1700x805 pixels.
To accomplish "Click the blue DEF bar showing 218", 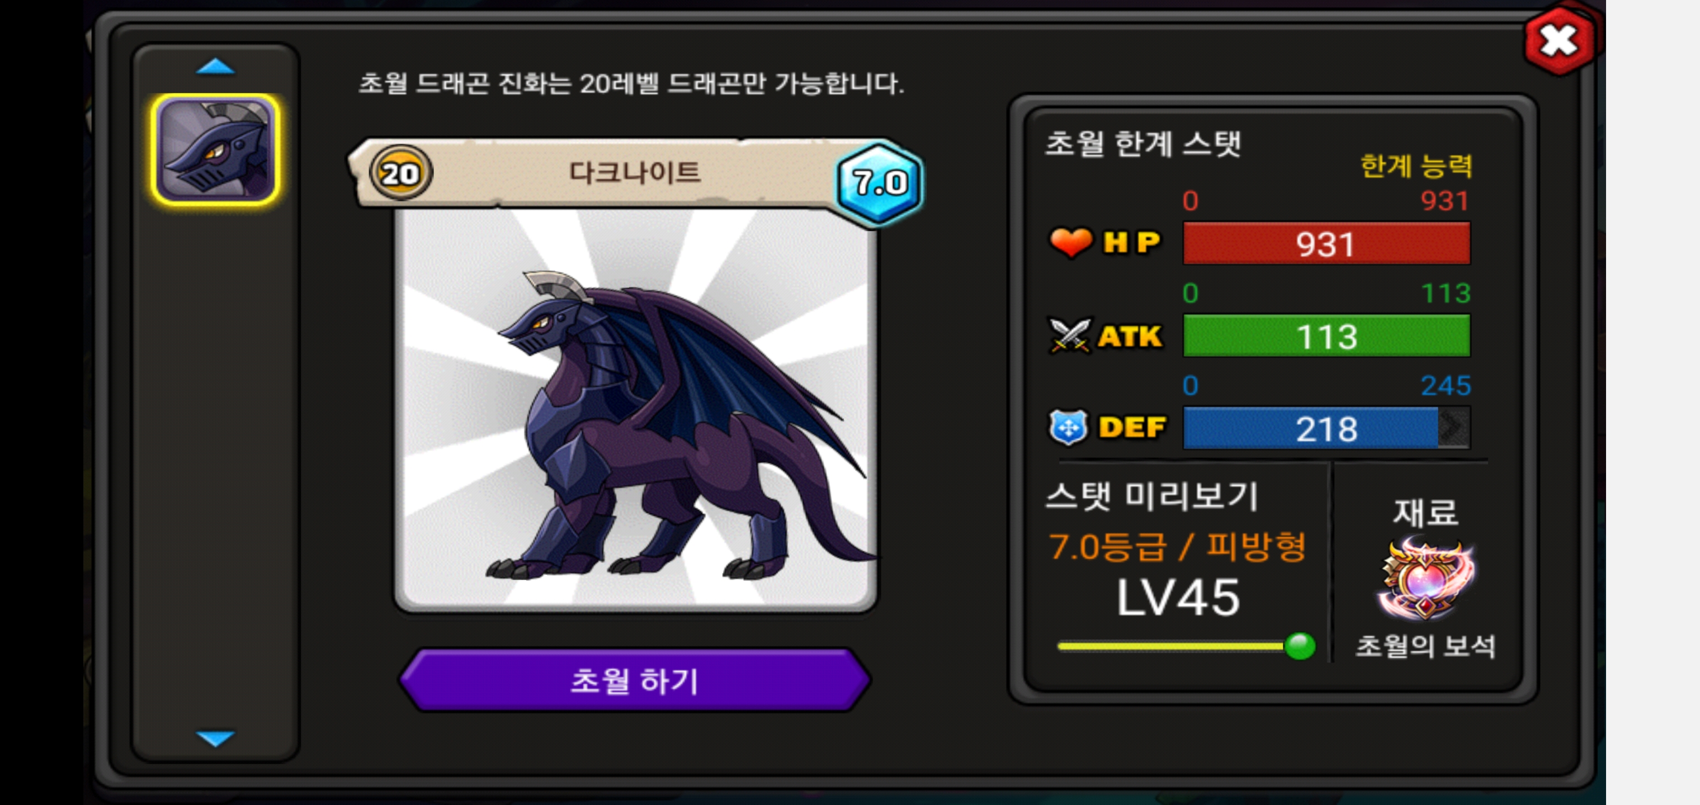I will (1311, 428).
